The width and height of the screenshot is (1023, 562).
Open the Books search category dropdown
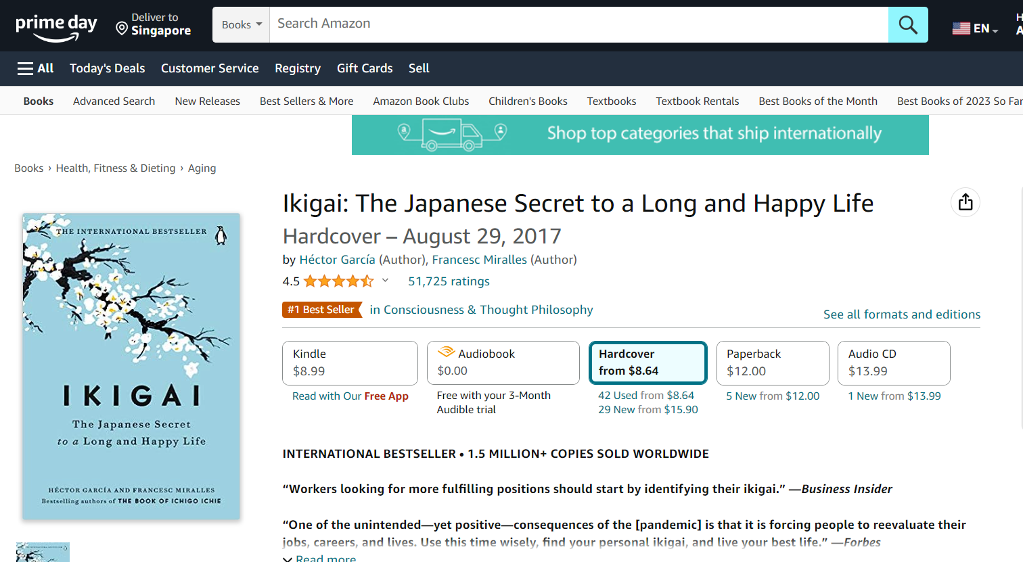[x=241, y=25]
